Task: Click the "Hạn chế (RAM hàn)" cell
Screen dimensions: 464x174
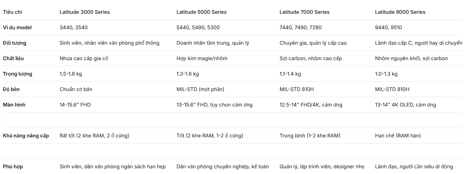Action: point(398,136)
